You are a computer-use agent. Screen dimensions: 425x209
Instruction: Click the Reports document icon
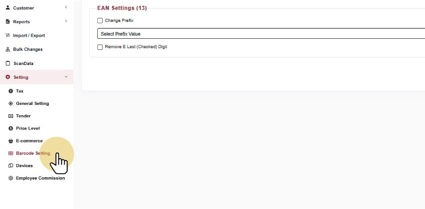tap(7, 22)
